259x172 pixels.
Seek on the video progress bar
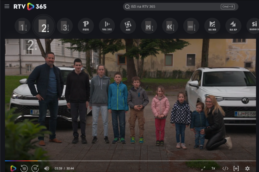130,161
